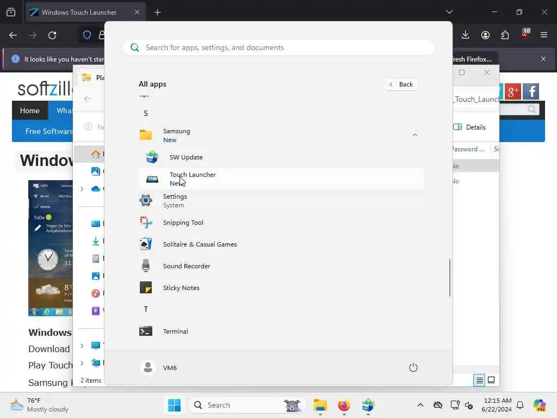The height and width of the screenshot is (418, 557).
Task: Open Firefox from the taskbar
Action: tap(344, 405)
